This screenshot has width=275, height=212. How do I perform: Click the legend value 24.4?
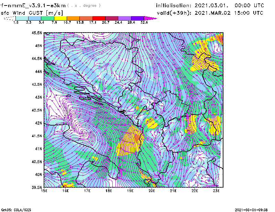(x=118, y=22)
